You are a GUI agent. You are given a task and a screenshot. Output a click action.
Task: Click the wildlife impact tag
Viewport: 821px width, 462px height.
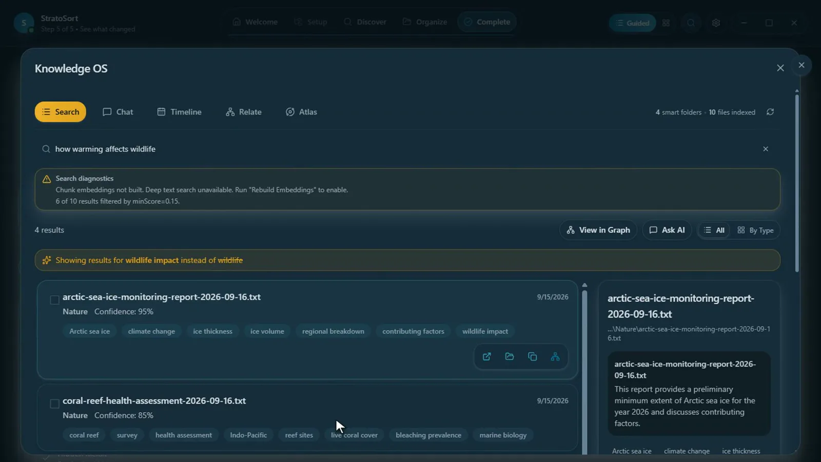[485, 331]
